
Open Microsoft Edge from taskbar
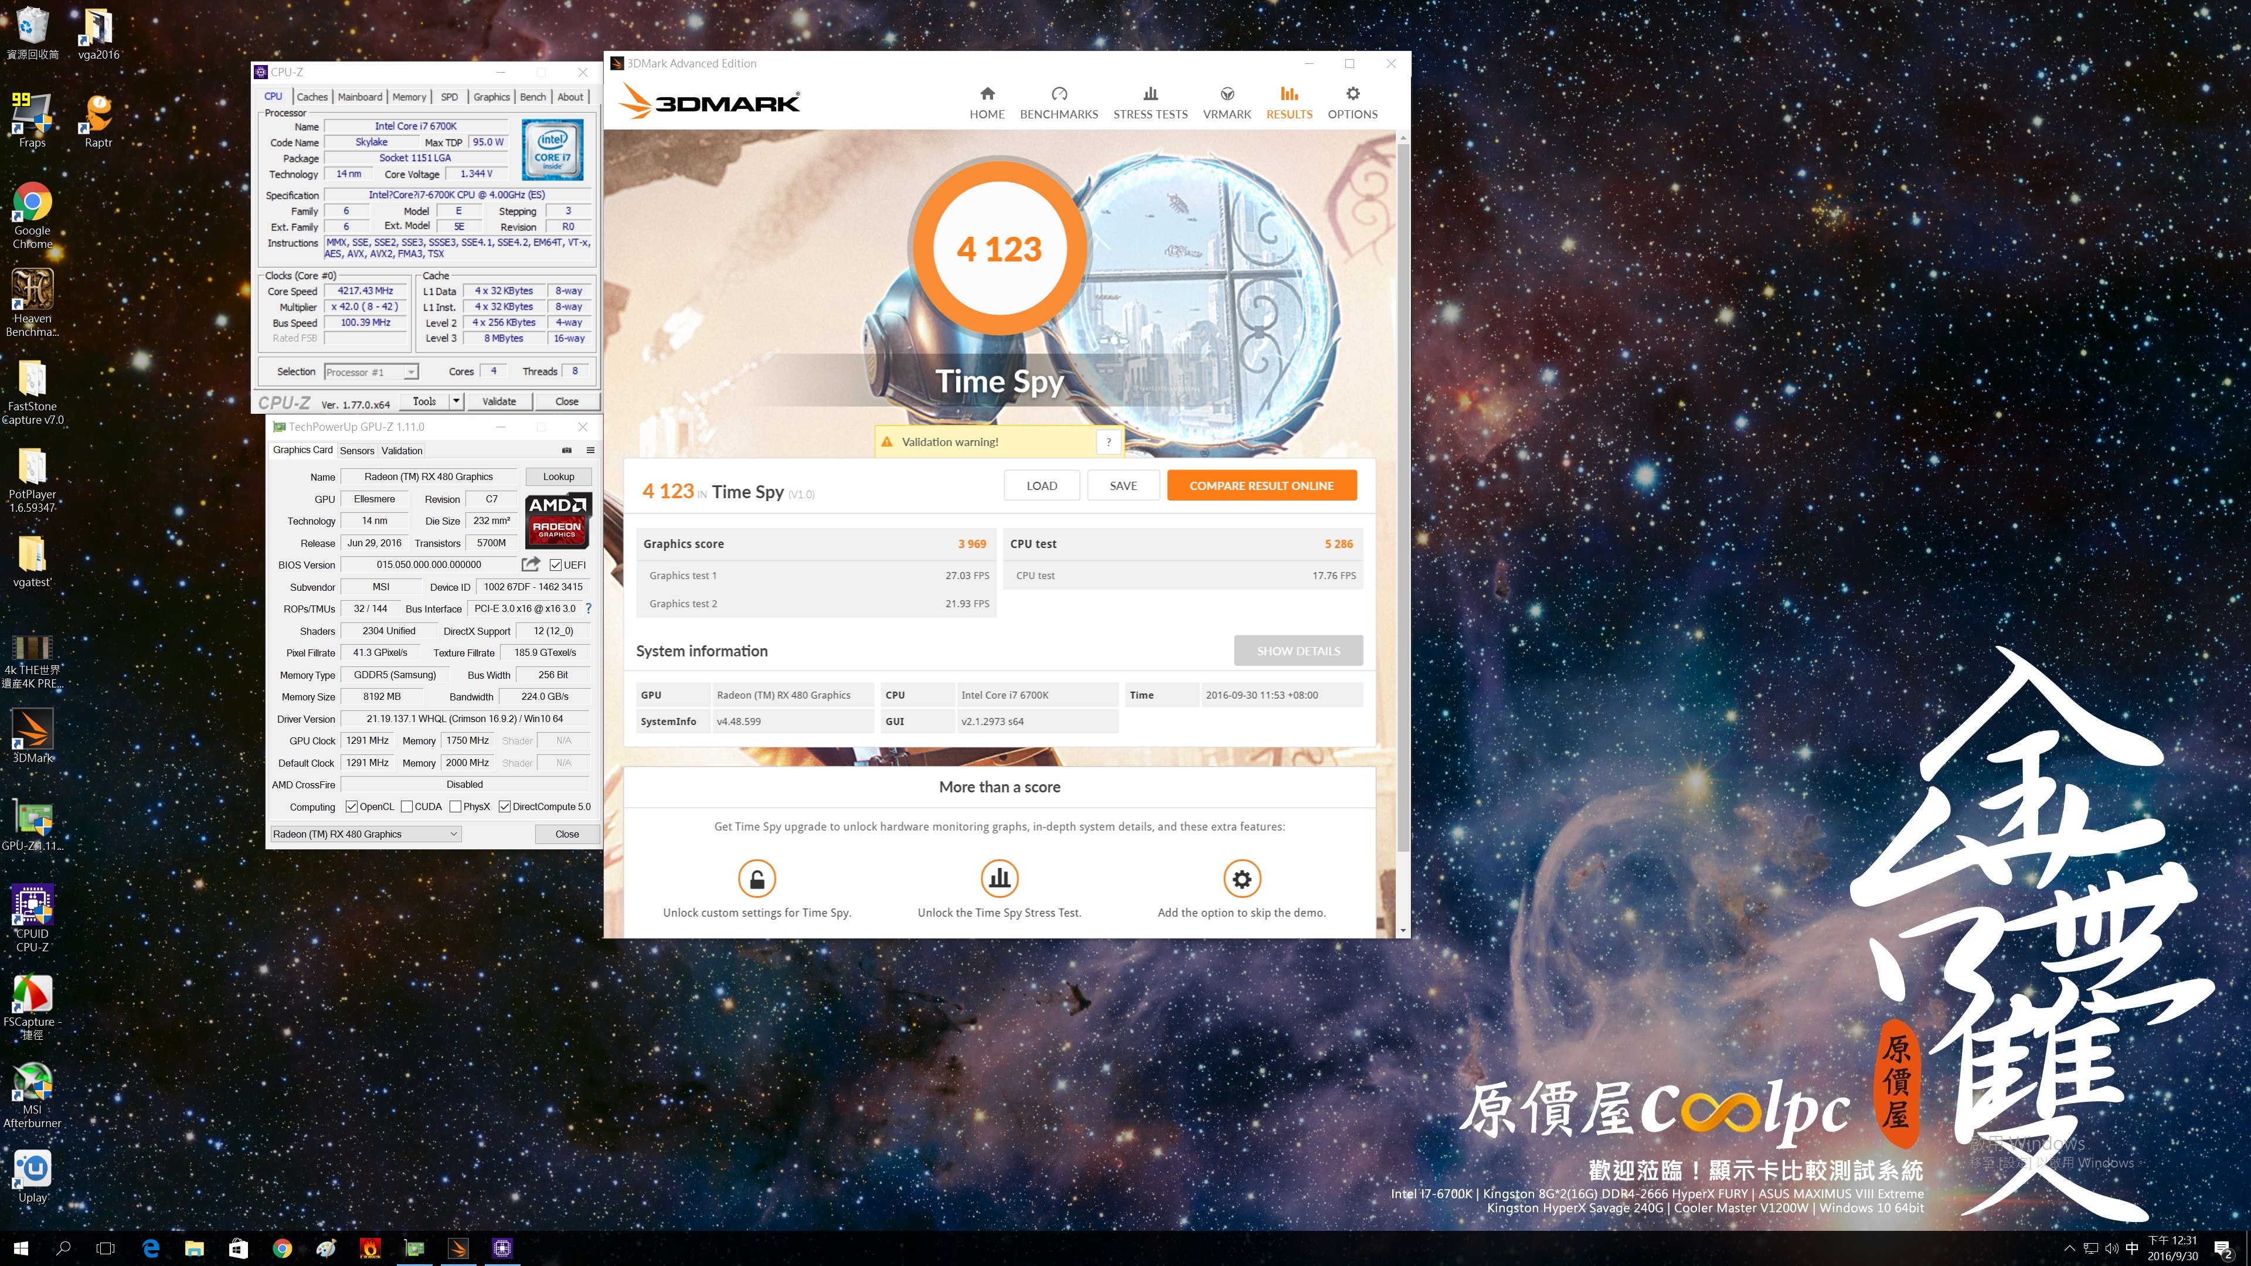coord(150,1248)
